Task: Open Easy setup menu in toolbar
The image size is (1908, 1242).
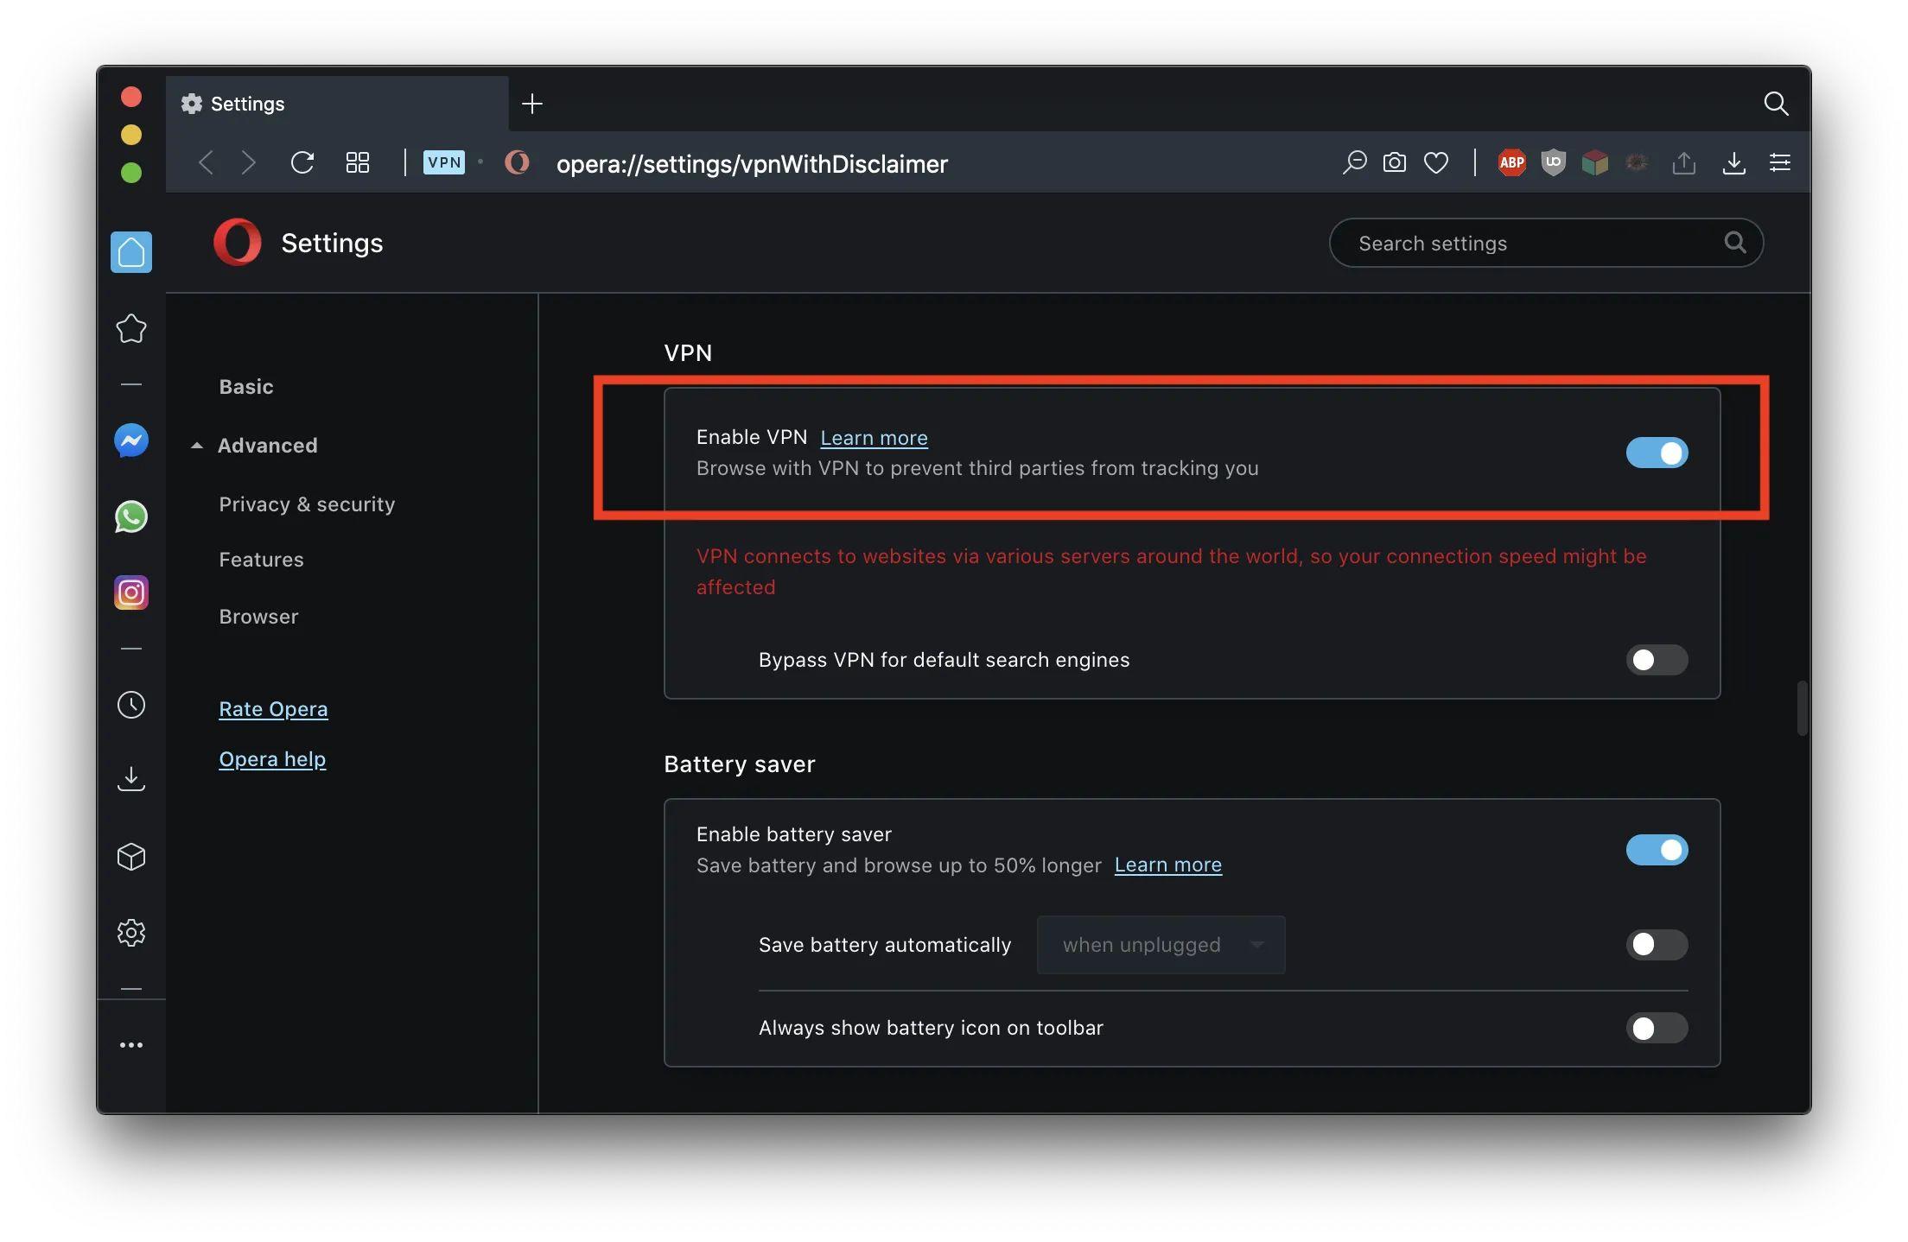Action: pos(1780,162)
